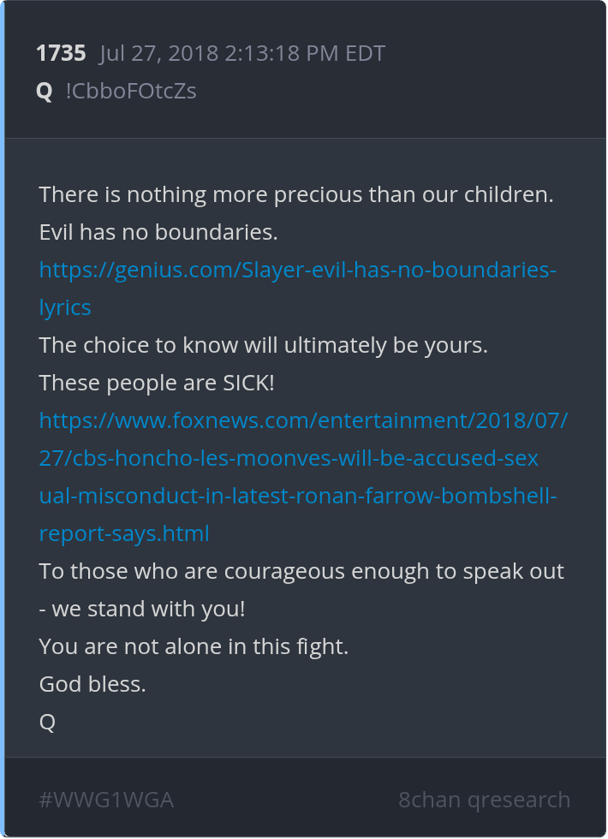Open the foxnews.com Les Moonves article link
The image size is (608, 839).
tap(303, 459)
